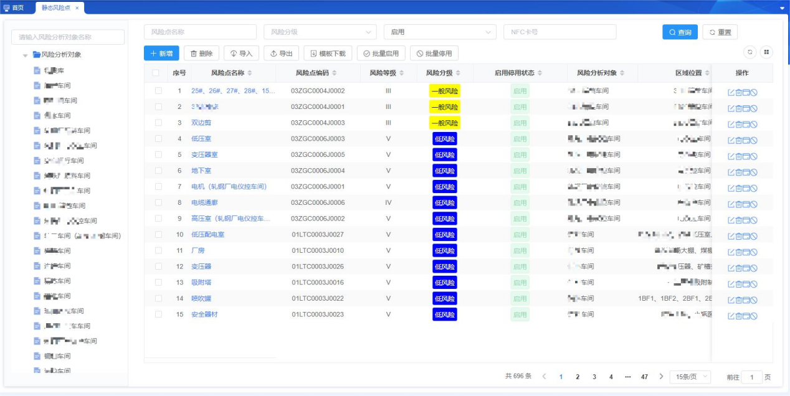
Task: Open the grid column settings icon
Action: point(766,52)
